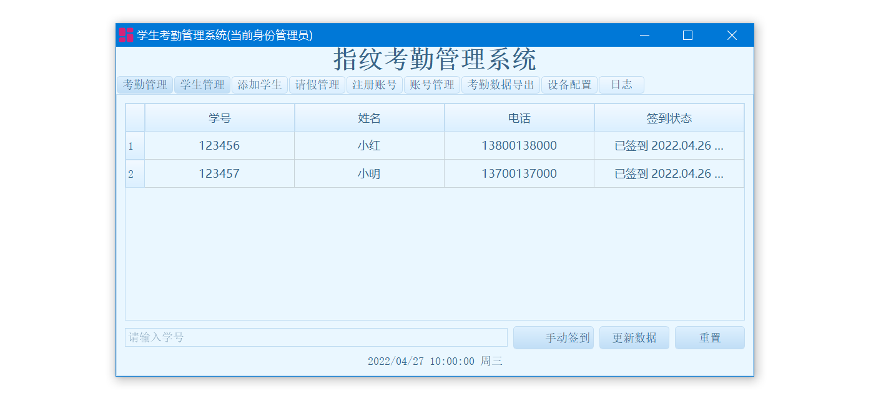The width and height of the screenshot is (886, 401).
Task: Select the 设备配置 tab
Action: click(x=569, y=85)
